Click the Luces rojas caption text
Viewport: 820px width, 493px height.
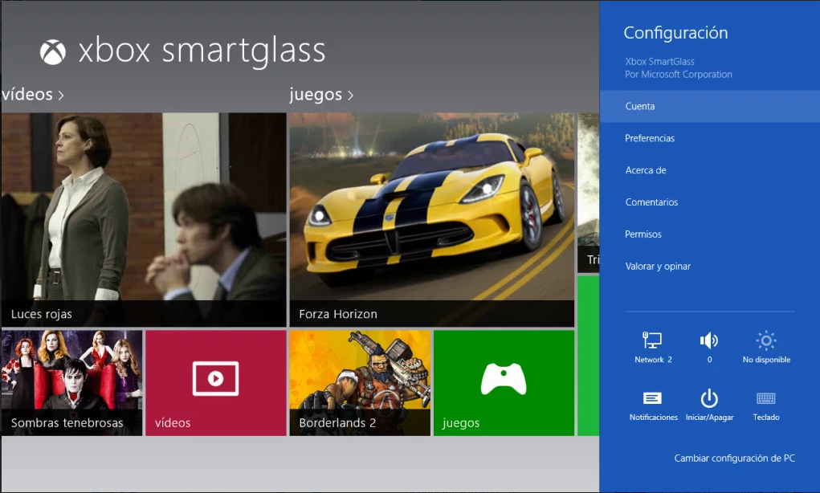[41, 314]
